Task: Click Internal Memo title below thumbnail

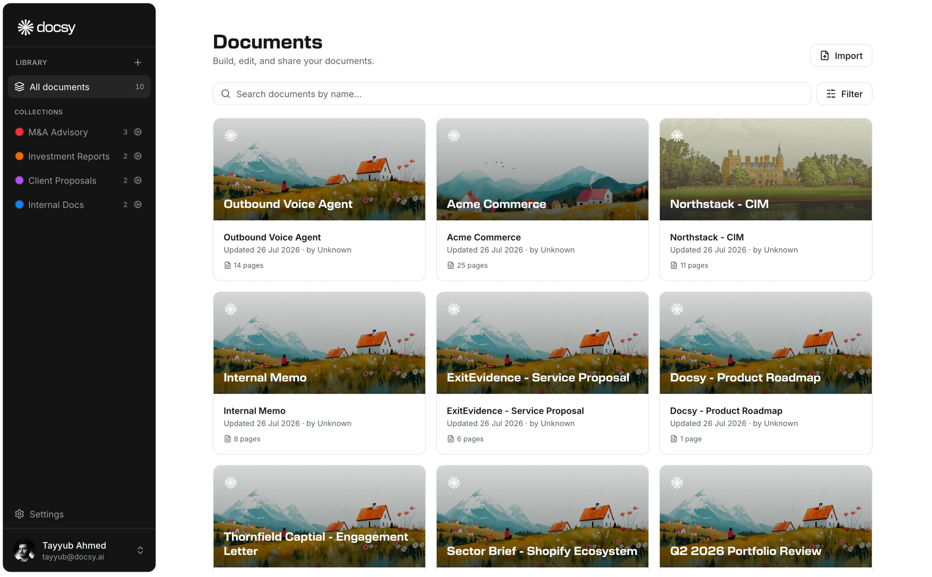Action: pyautogui.click(x=255, y=411)
